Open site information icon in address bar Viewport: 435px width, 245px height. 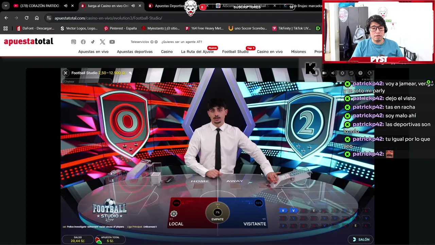[x=49, y=18]
